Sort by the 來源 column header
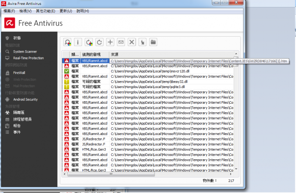The image size is (296, 193). point(171,55)
